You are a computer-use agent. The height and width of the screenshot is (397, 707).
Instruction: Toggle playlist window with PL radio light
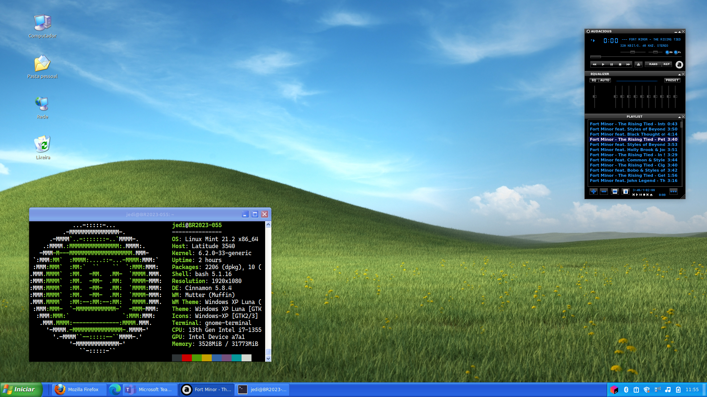tap(676, 52)
